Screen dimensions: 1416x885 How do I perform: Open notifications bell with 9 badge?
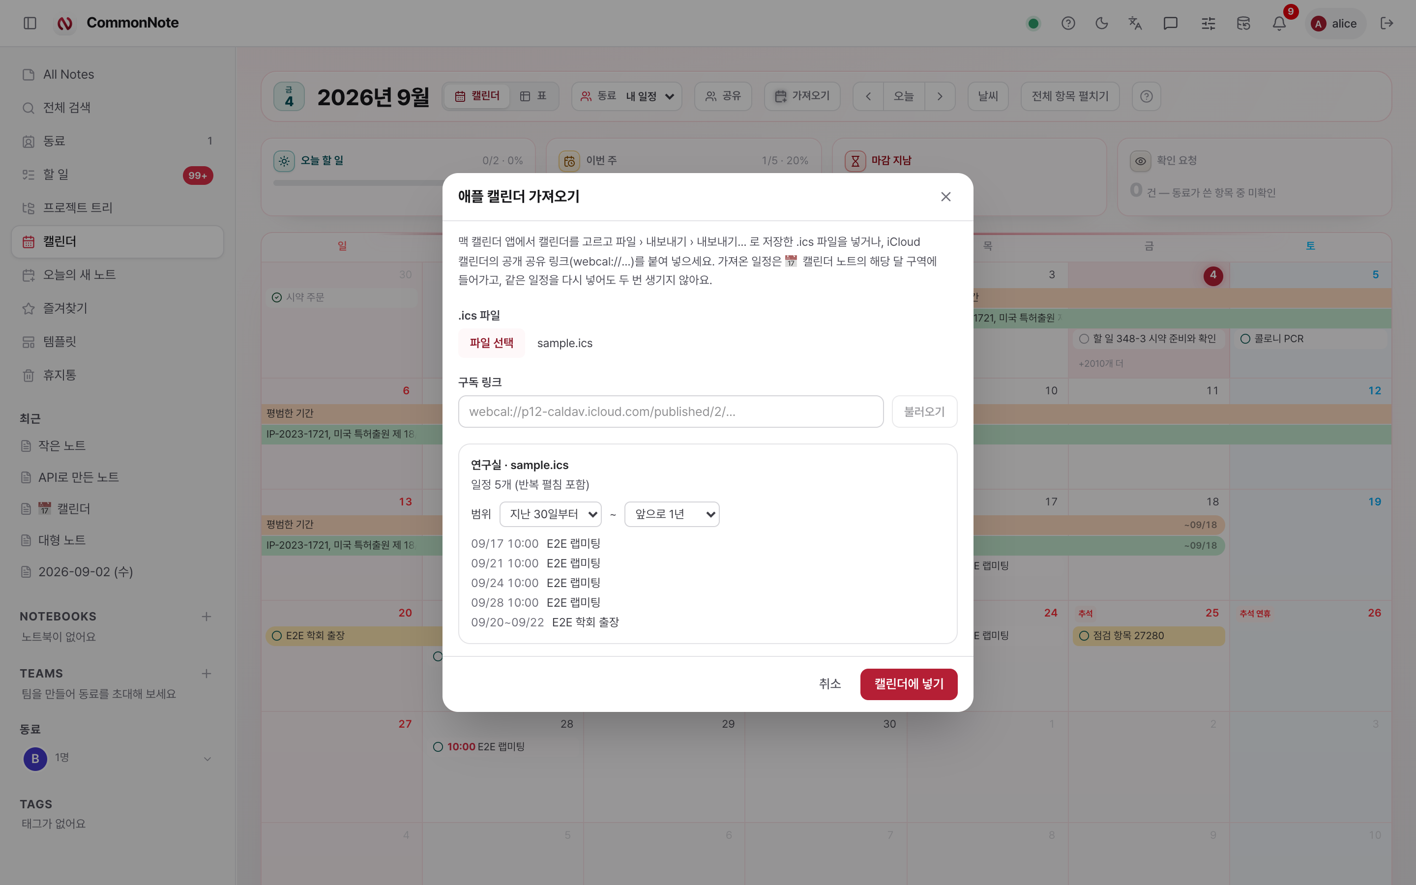(1279, 24)
